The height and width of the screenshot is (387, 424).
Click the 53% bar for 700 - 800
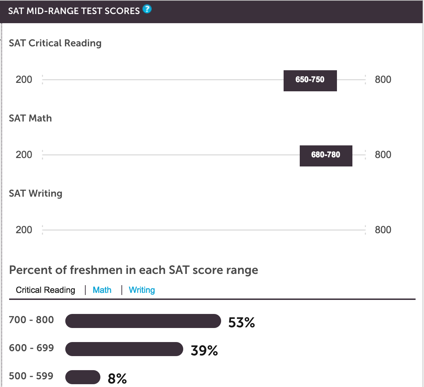click(143, 321)
